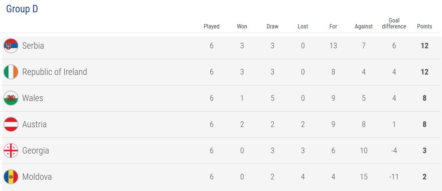Select the Wales team name
This screenshot has height=191, width=442.
(x=33, y=98)
